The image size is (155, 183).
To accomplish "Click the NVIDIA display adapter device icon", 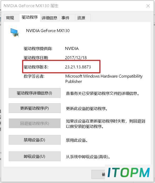I will [14, 32].
